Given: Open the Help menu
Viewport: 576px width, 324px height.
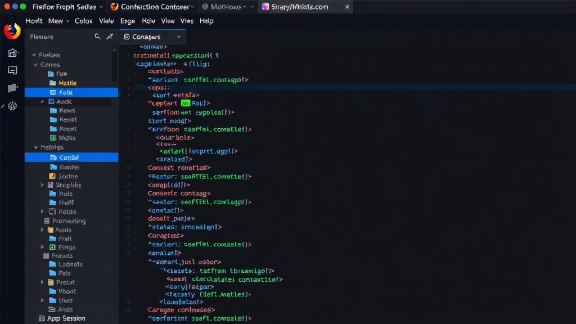Looking at the screenshot, I should [x=206, y=21].
